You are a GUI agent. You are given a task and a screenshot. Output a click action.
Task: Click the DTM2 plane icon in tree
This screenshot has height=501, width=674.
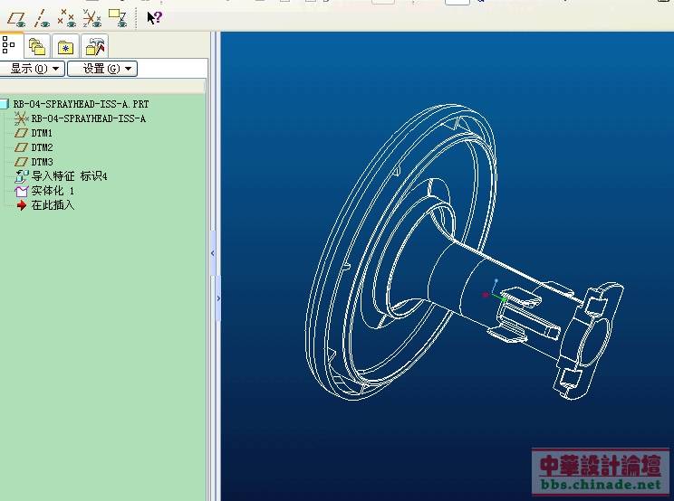click(x=22, y=147)
